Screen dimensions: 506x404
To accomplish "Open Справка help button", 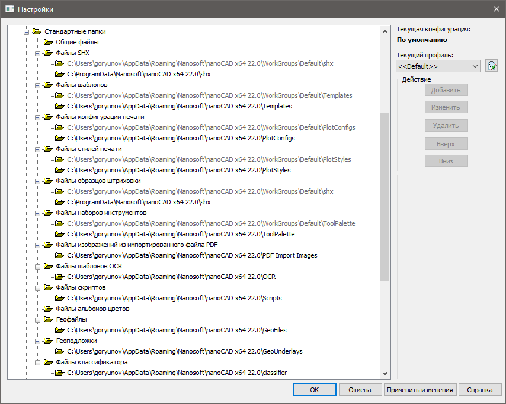I will tap(479, 390).
